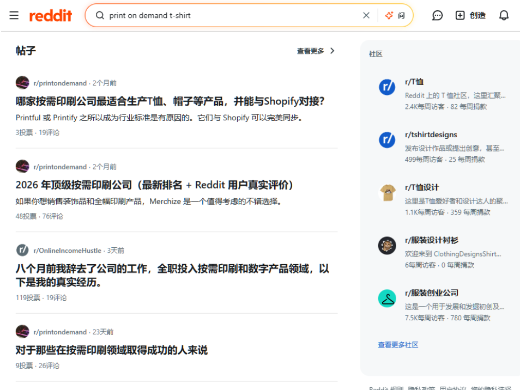
Task: Click 7.5K每周访客 · 780 每周捐款 stats
Action: pos(448,318)
